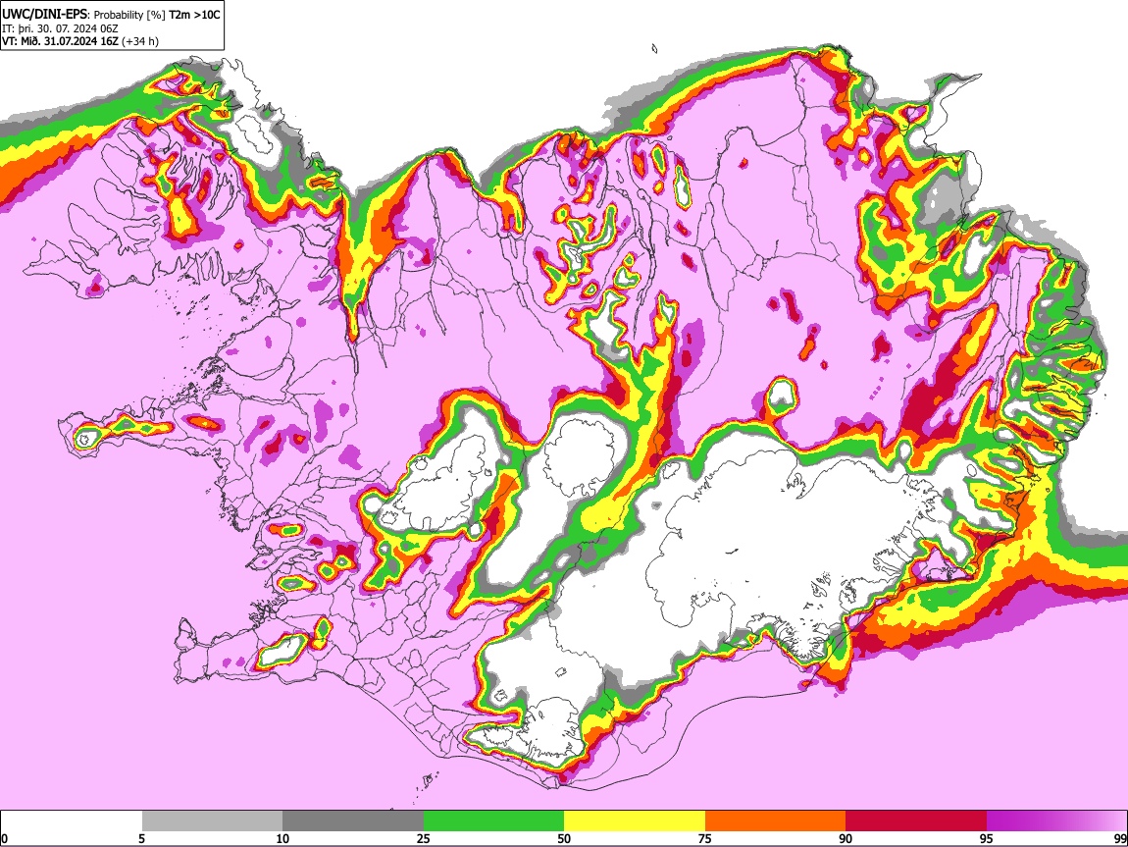Viewport: 1128px width, 847px height.
Task: Click the orange 75–90% legend swatch
Action: pos(775,821)
